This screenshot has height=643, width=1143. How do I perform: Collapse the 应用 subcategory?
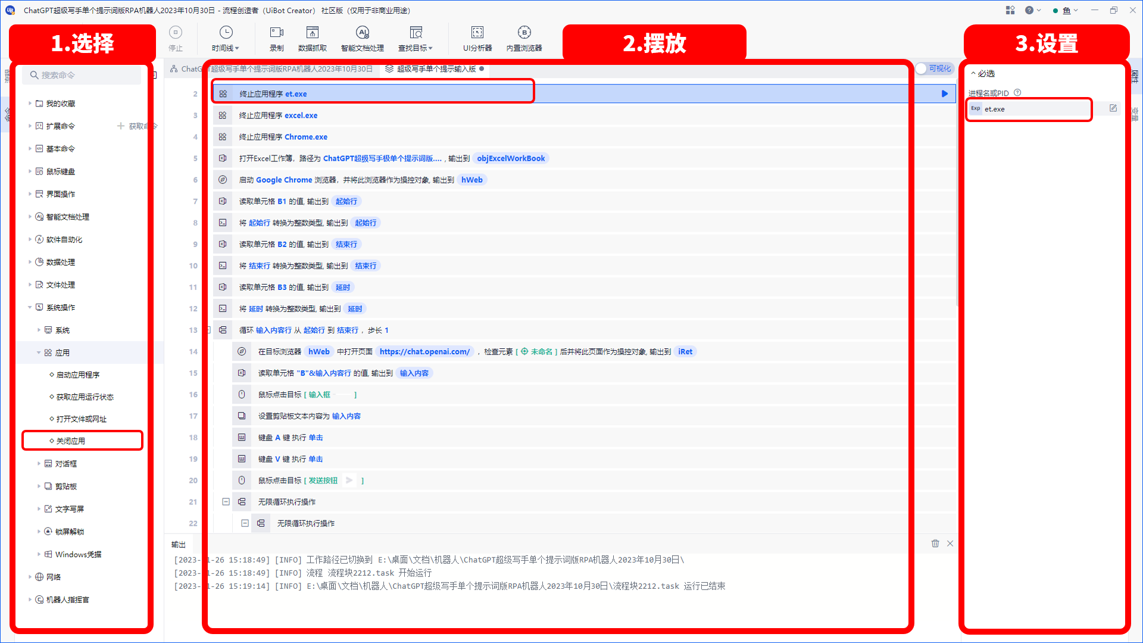[x=39, y=352]
